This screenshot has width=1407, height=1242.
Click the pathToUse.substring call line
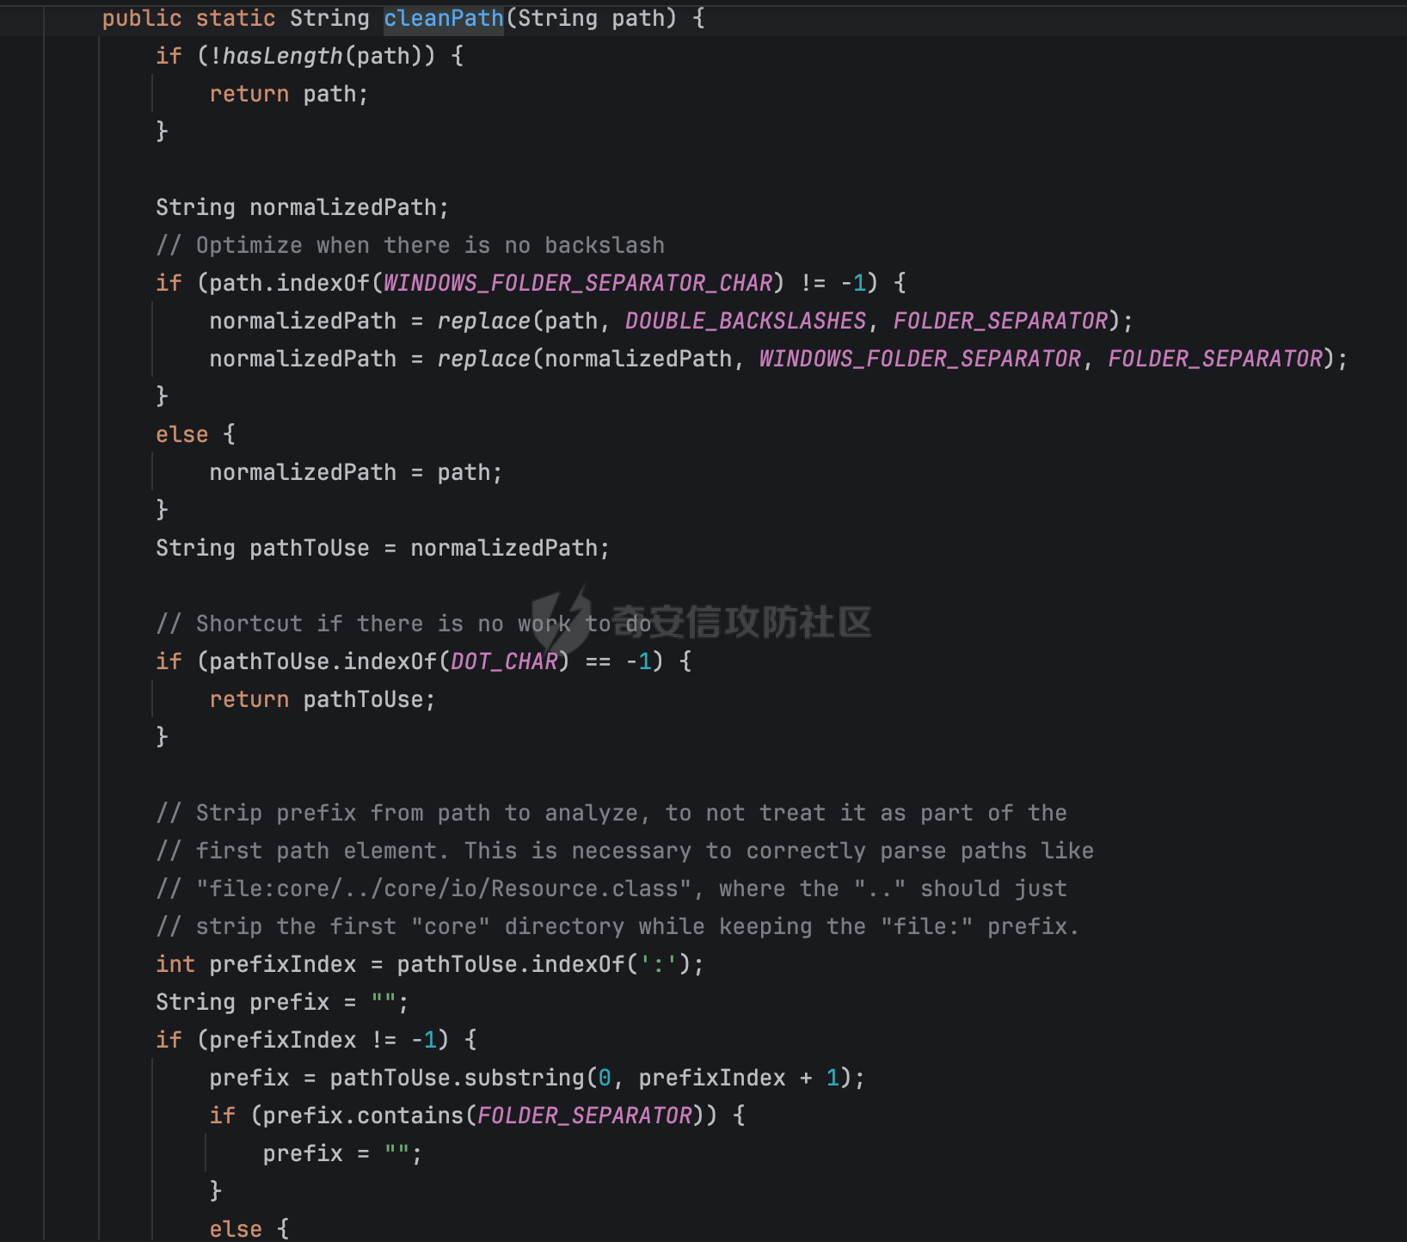tap(537, 1078)
